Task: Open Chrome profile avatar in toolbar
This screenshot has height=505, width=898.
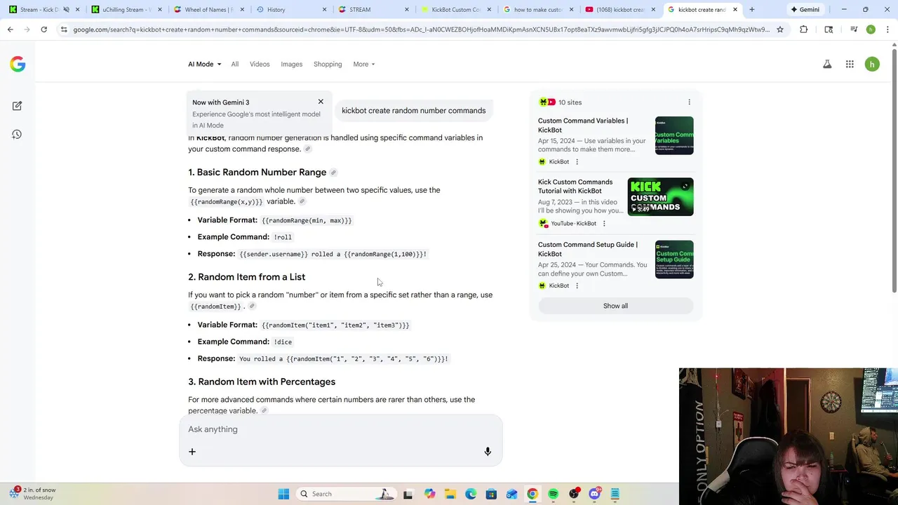Action: (871, 29)
